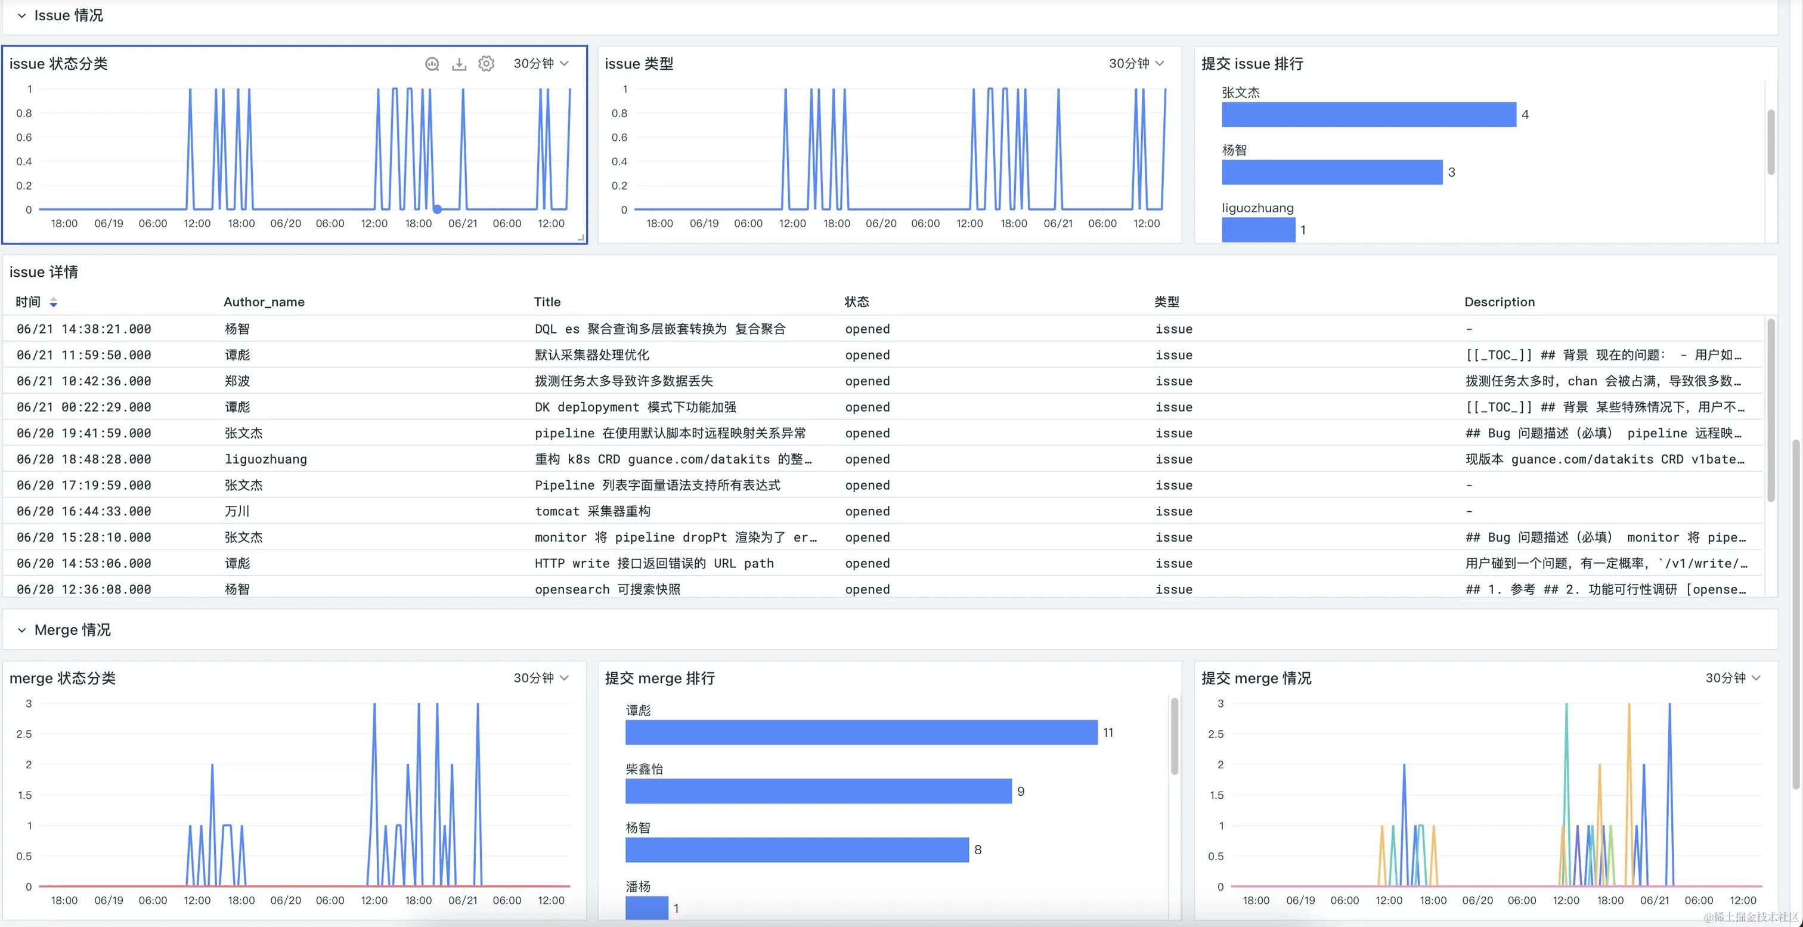Click the sort arrow beside 时间 column
1803x927 pixels.
(x=53, y=302)
